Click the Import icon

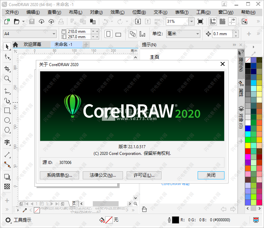(x=138, y=21)
